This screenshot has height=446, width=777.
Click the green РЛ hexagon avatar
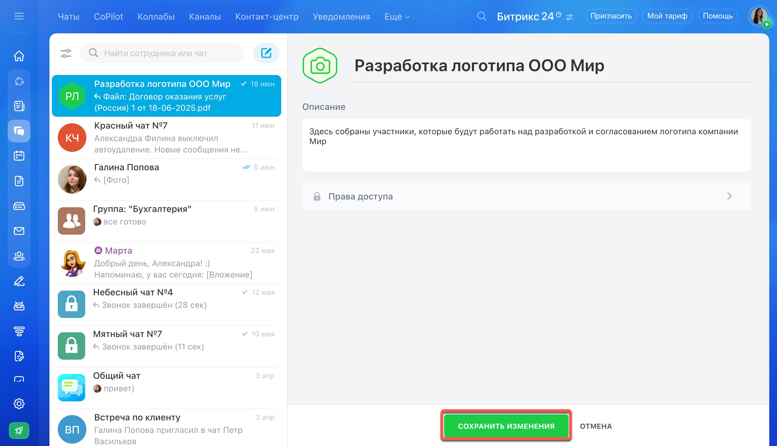[72, 96]
